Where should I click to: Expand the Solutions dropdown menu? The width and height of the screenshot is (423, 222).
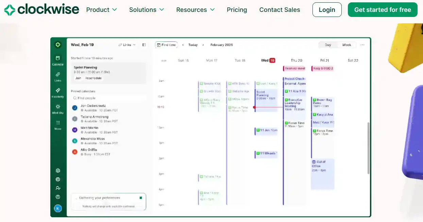(x=146, y=10)
